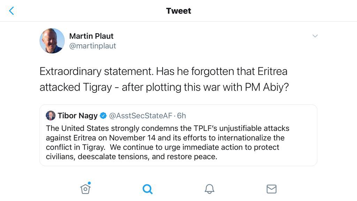Tap the 'Extraordinary statement' text in the tweet
The image size is (357, 201).
click(x=96, y=71)
